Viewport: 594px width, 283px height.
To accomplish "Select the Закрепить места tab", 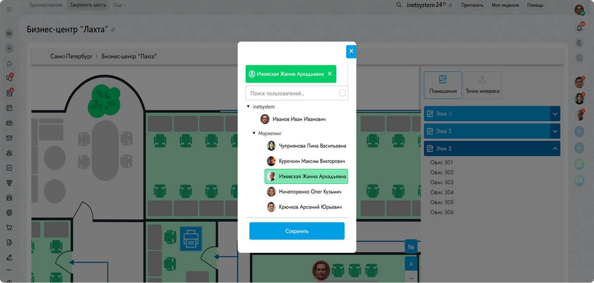I will [88, 5].
